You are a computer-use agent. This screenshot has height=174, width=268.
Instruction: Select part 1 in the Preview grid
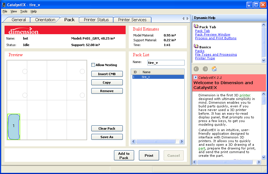(x=14, y=127)
